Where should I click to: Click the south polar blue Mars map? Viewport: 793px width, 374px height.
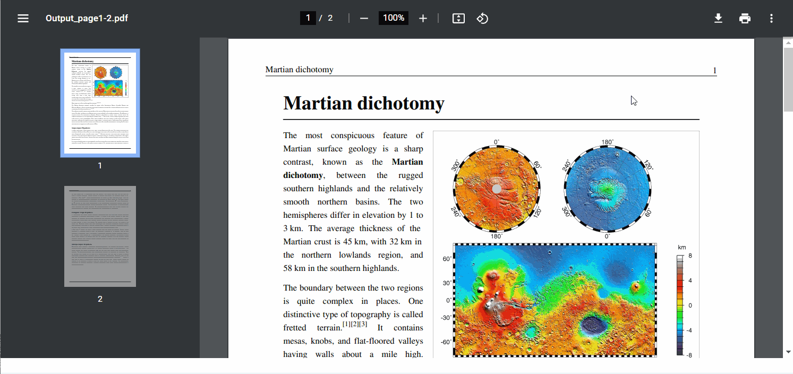pyautogui.click(x=607, y=189)
